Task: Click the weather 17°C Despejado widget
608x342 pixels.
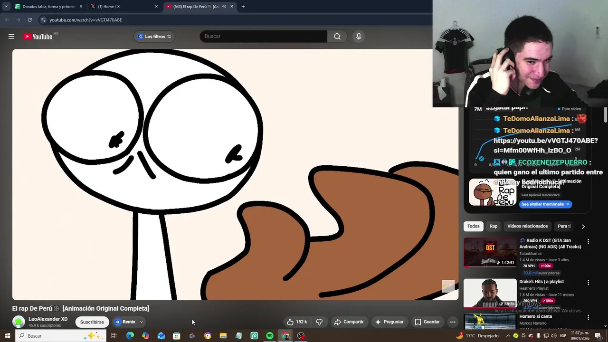Action: (x=478, y=336)
